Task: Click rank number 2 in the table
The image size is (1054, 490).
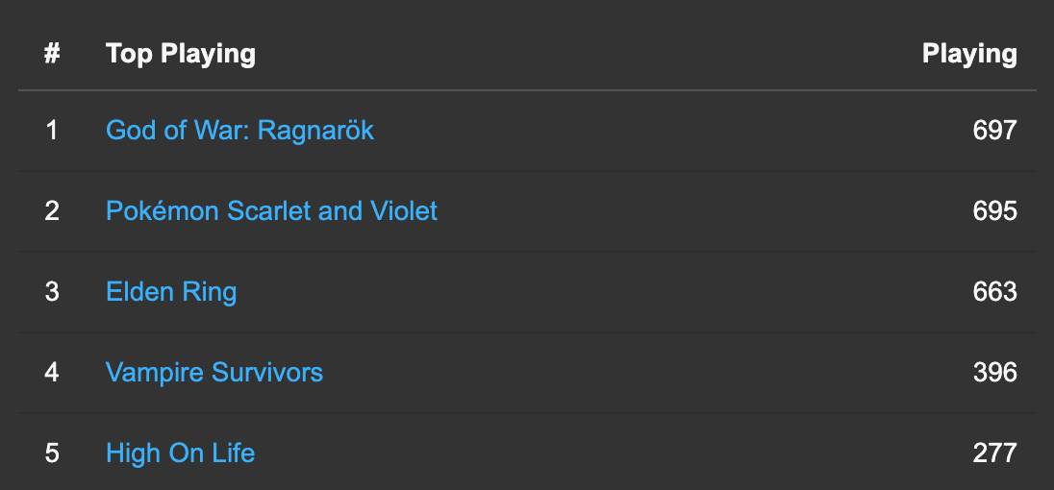Action: point(52,210)
